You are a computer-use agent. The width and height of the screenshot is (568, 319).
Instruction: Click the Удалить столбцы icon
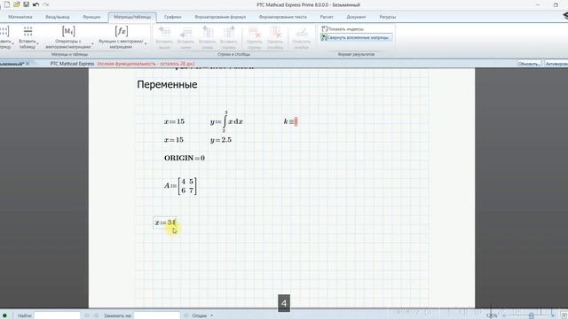(x=275, y=32)
